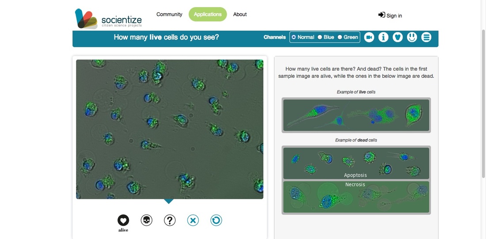Select the dead skull marker tool

pos(147,220)
